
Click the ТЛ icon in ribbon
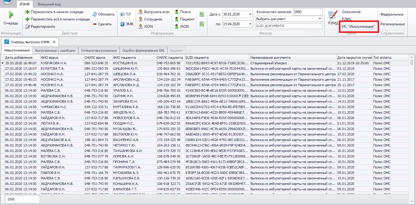coord(122,14)
